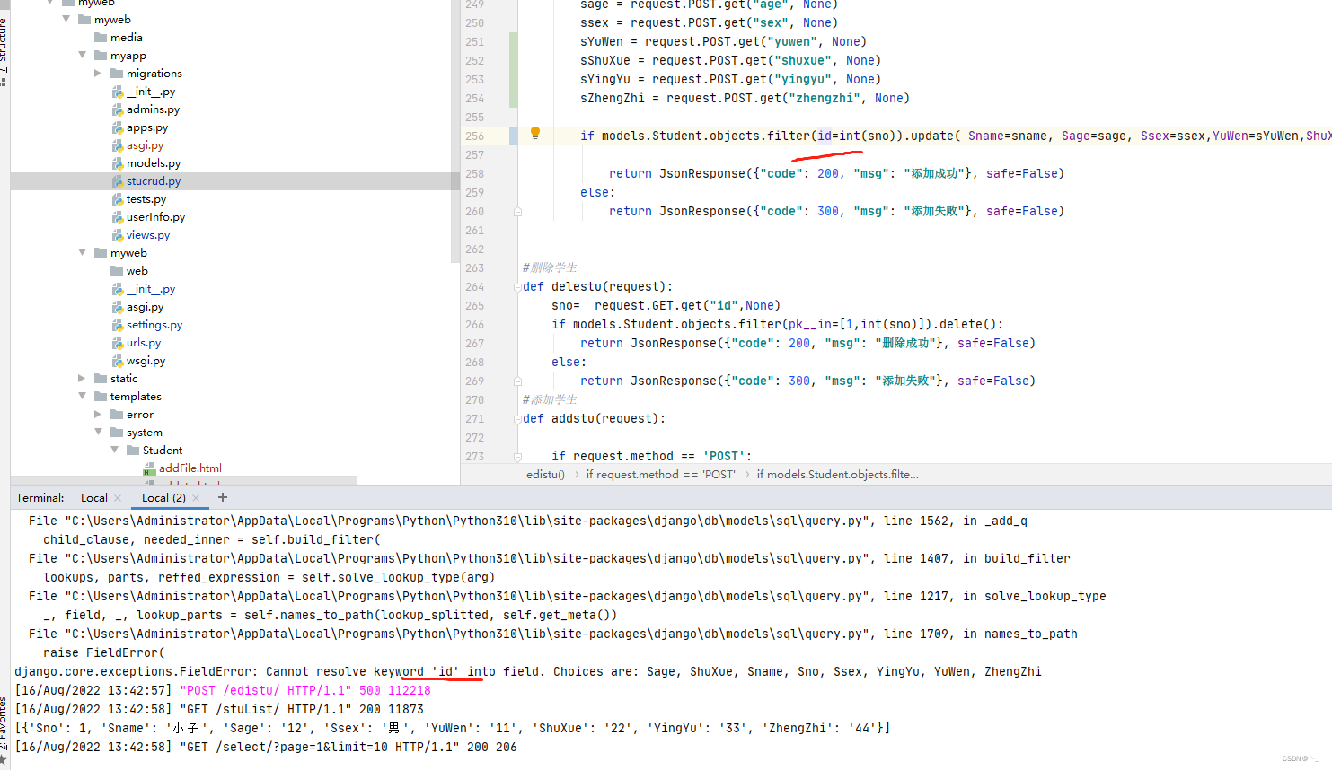Open tests.py file
The height and width of the screenshot is (770, 1332).
click(146, 198)
